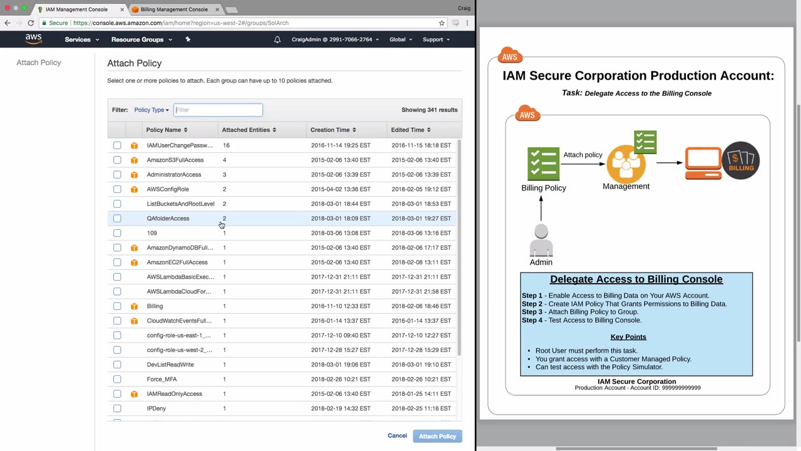Click the Attach Policy button

pyautogui.click(x=437, y=436)
